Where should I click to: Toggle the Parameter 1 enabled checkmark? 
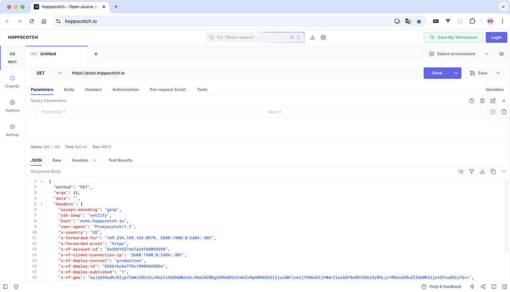pos(493,112)
